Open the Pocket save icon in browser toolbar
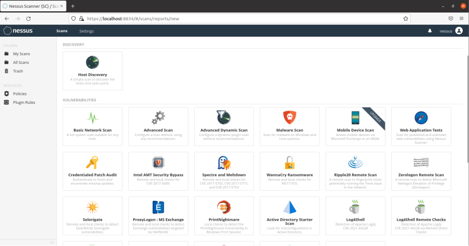Viewport: 469px width, 246px height. pyautogui.click(x=451, y=19)
